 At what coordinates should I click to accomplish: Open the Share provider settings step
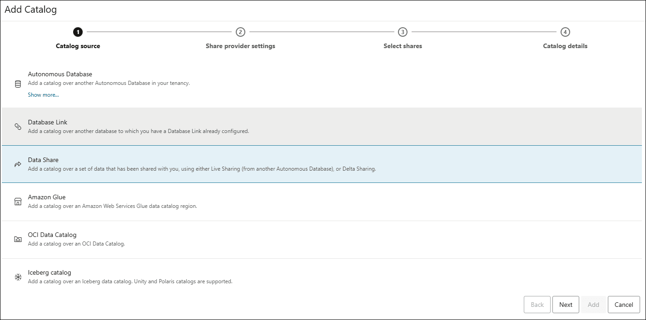pos(240,32)
